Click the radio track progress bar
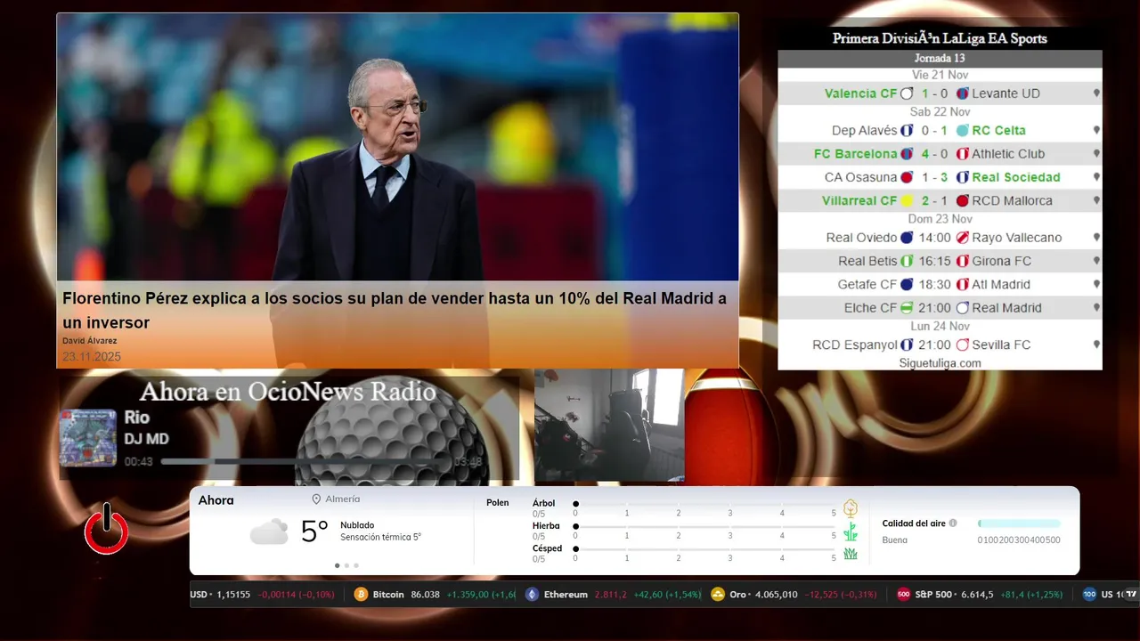The image size is (1140, 641). [305, 462]
